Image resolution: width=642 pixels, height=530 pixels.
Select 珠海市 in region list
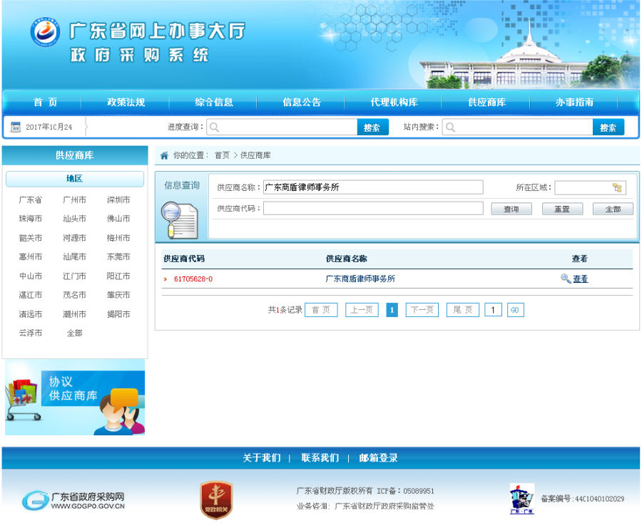point(30,219)
